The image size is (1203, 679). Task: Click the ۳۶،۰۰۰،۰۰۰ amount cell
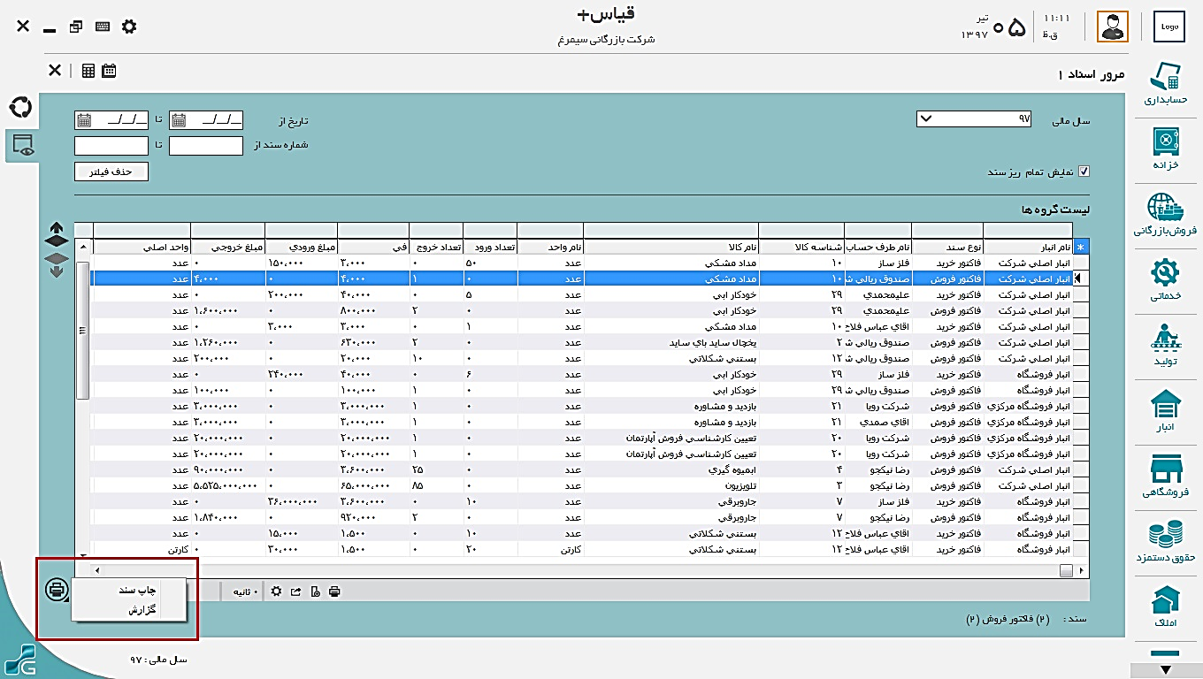coord(302,501)
